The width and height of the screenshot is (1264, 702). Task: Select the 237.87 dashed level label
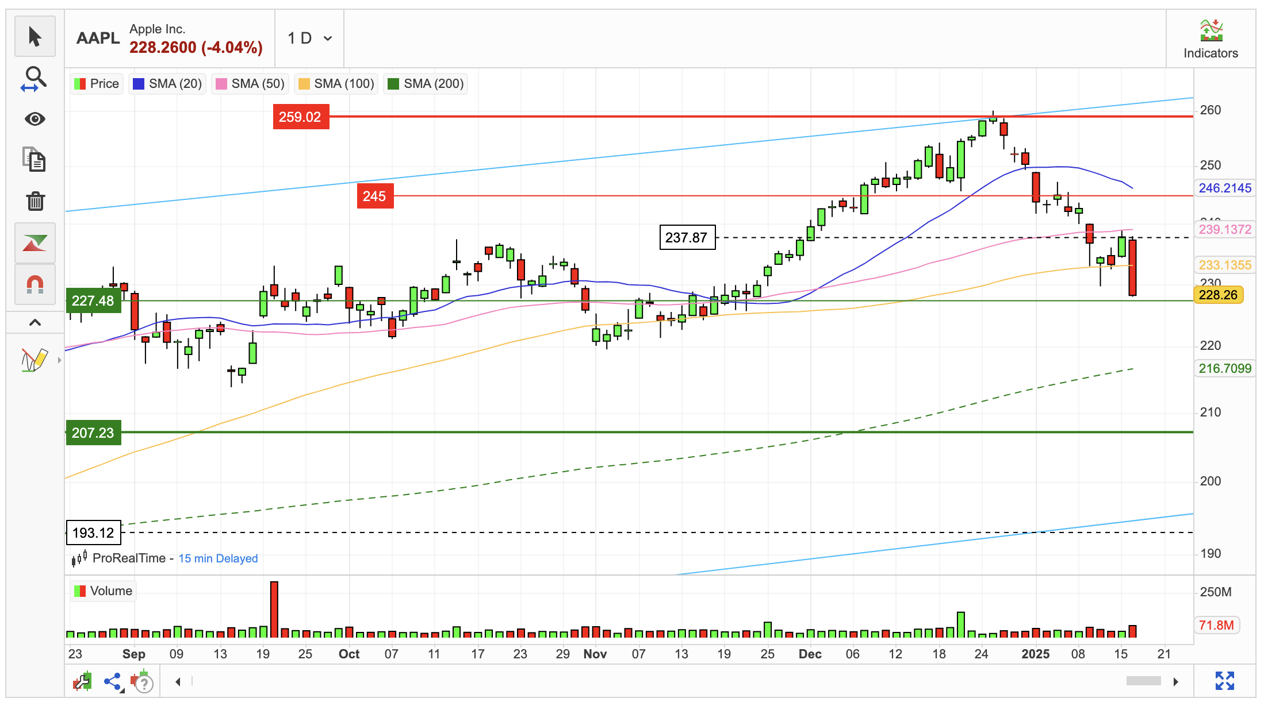(x=687, y=237)
